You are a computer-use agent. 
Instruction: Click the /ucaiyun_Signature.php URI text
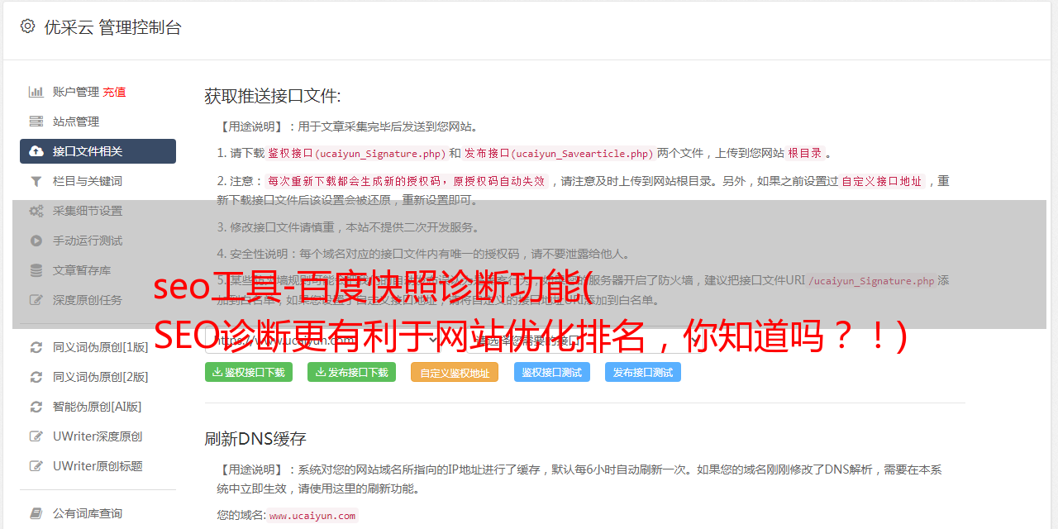point(871,280)
